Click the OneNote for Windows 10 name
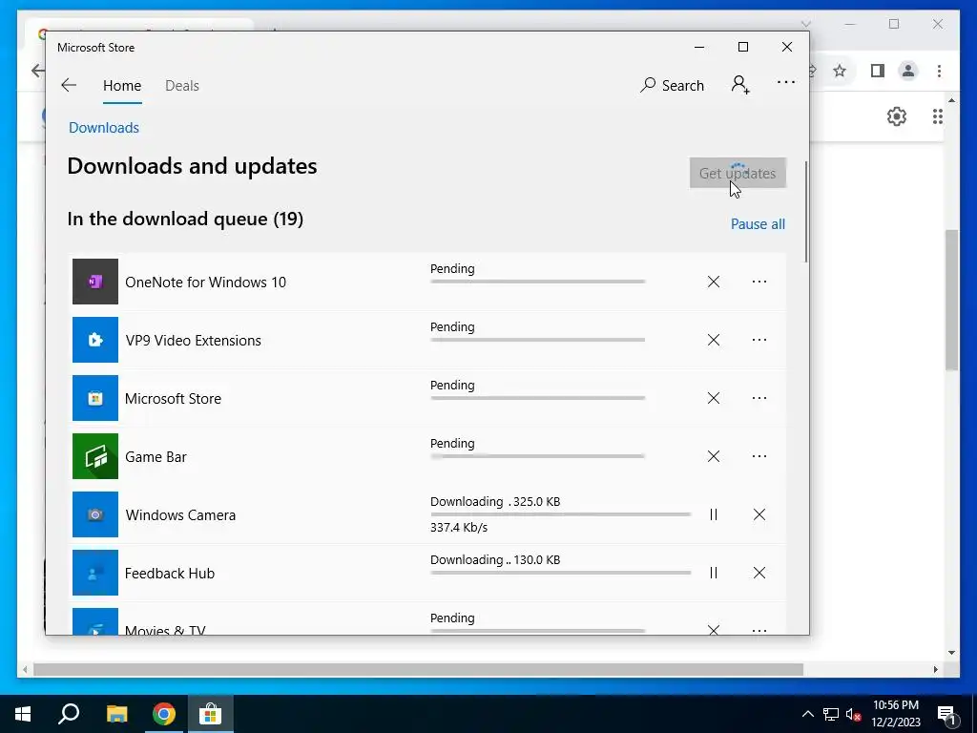The image size is (977, 733). (x=205, y=283)
